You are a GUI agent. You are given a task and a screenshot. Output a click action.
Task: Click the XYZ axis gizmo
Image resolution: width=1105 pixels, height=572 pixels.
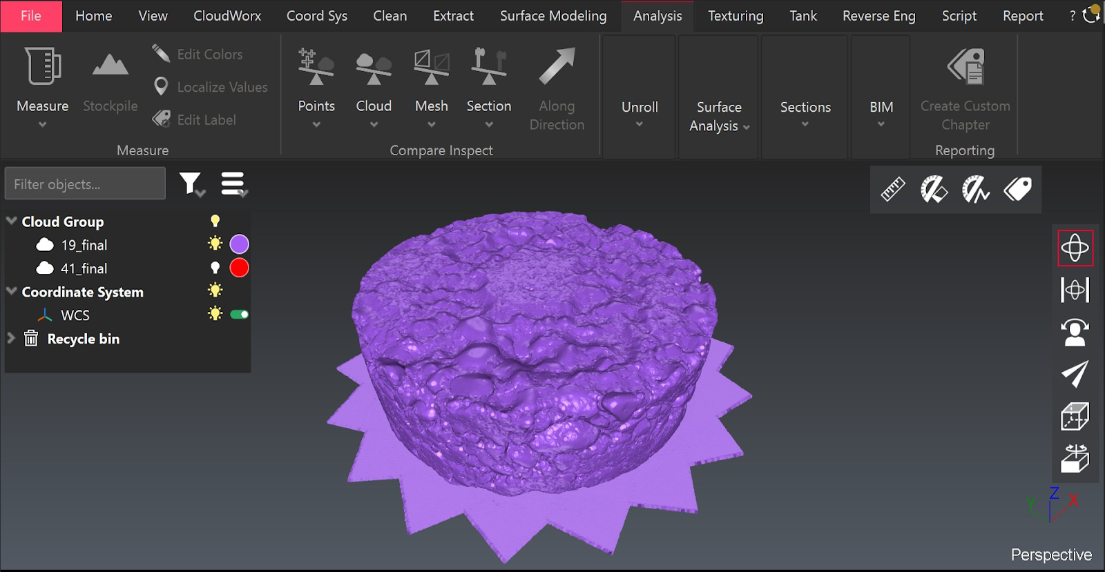1053,504
